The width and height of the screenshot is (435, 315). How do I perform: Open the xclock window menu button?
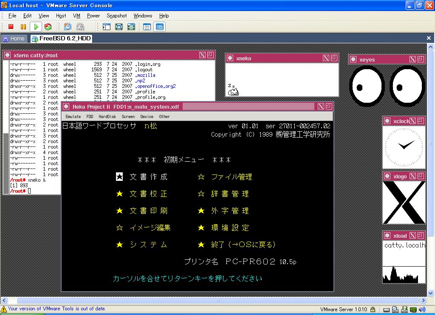(x=387, y=121)
